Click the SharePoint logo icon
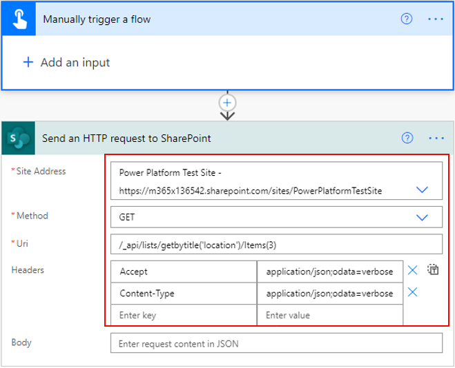455x368 pixels. (x=19, y=138)
